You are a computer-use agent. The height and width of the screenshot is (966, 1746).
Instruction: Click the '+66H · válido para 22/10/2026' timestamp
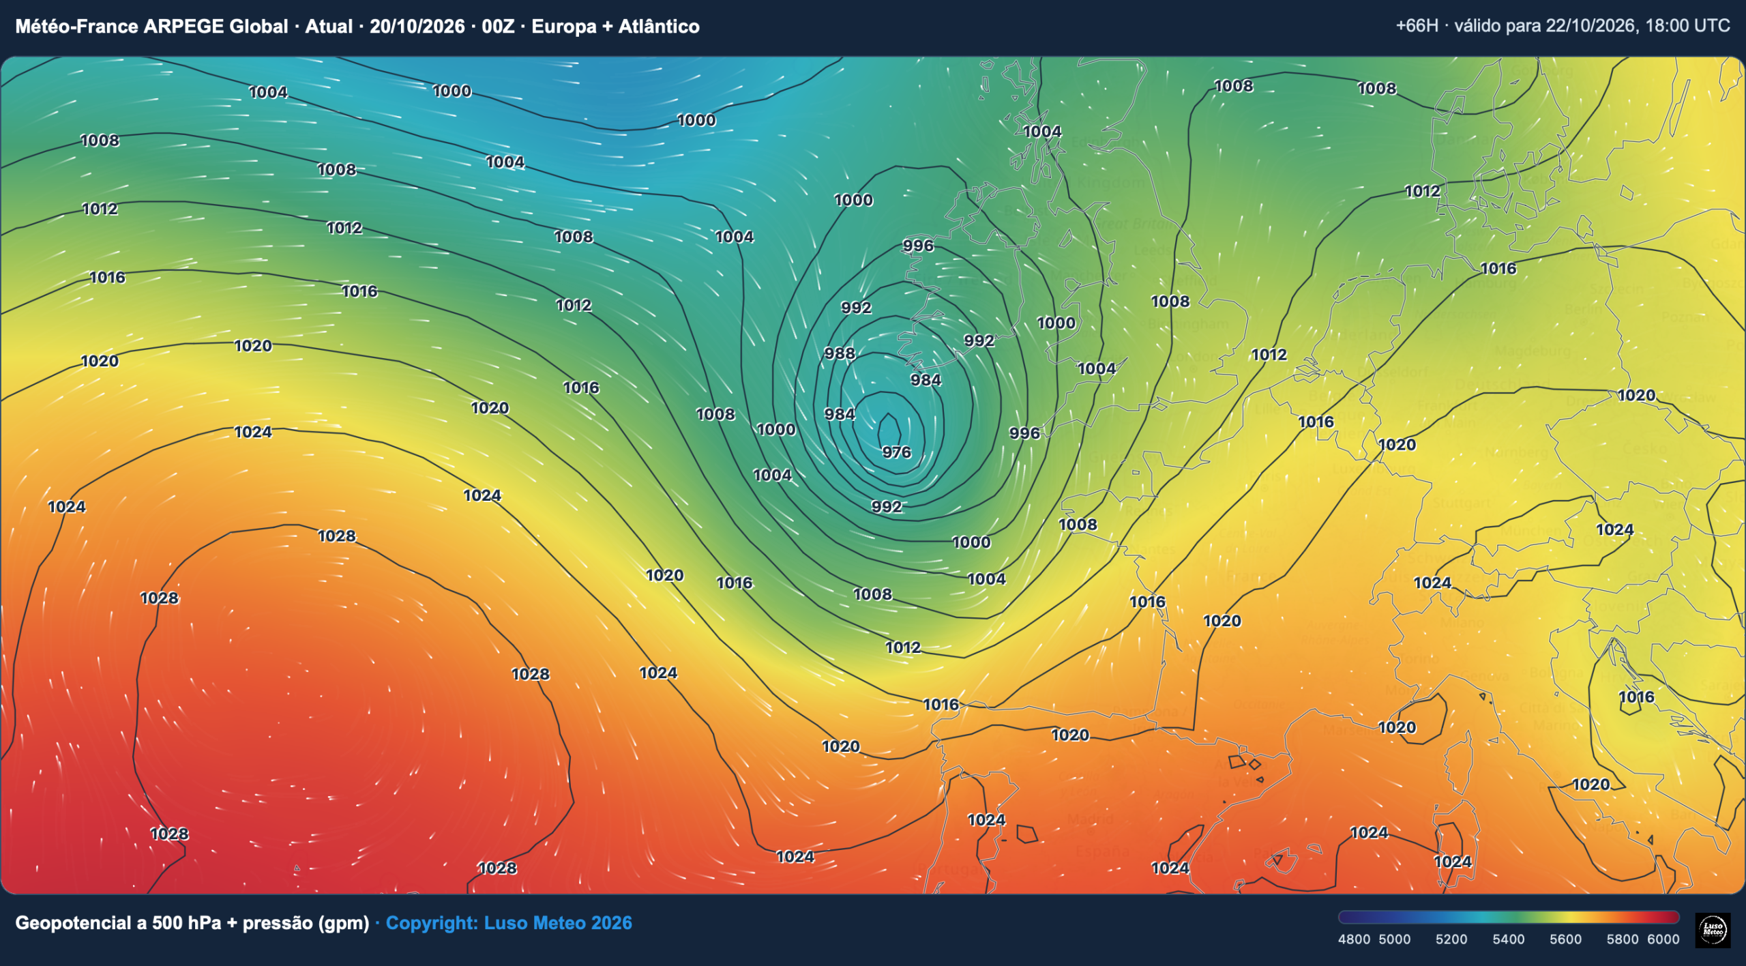pyautogui.click(x=1515, y=26)
